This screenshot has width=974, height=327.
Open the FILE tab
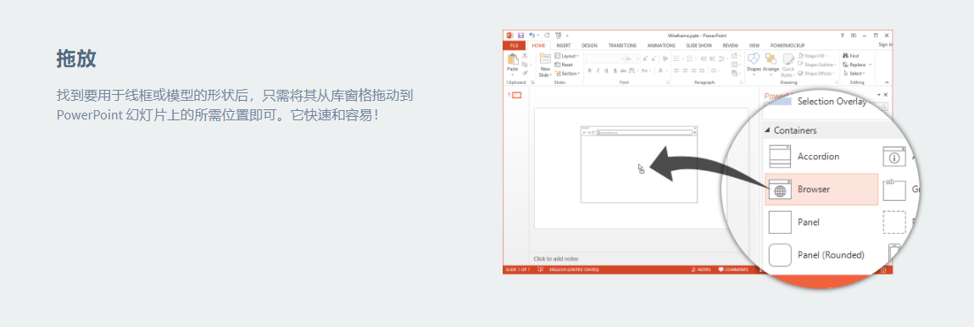[515, 45]
